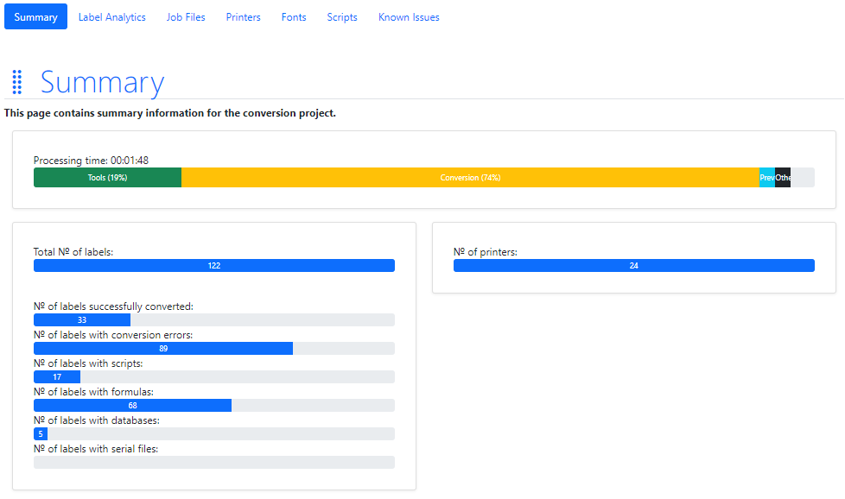This screenshot has height=499, width=845.
Task: Select the Fonts tab
Action: click(x=294, y=17)
